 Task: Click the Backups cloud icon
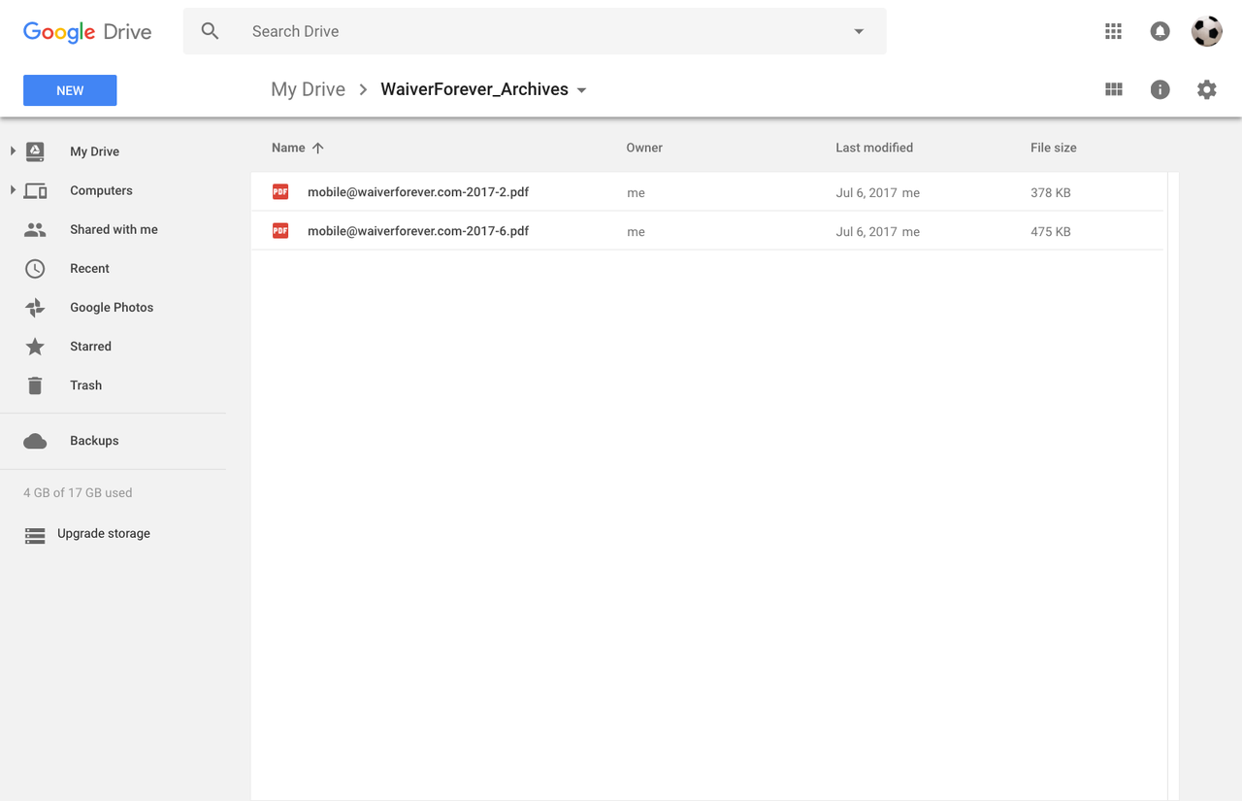click(x=35, y=441)
